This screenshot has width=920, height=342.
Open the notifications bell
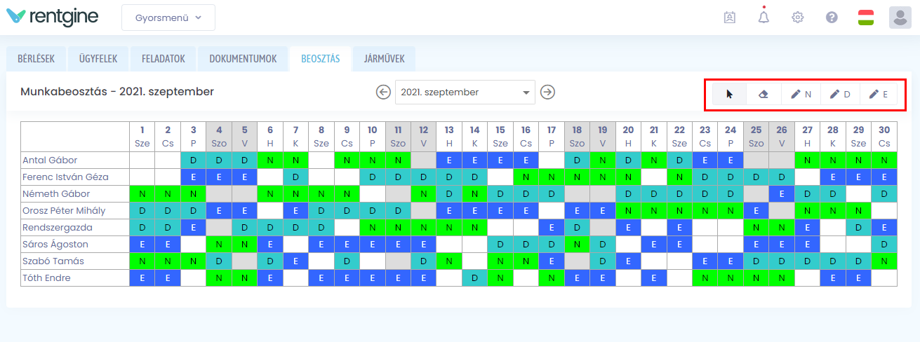[x=764, y=18]
